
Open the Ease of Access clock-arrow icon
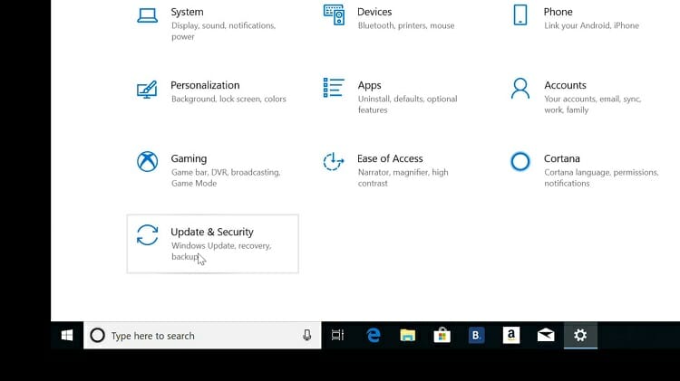point(334,161)
